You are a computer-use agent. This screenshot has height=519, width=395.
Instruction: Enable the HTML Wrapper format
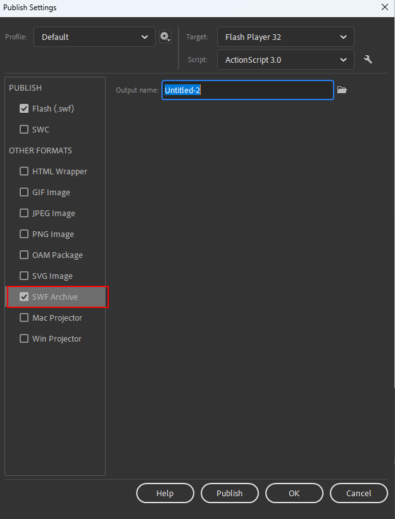(23, 171)
